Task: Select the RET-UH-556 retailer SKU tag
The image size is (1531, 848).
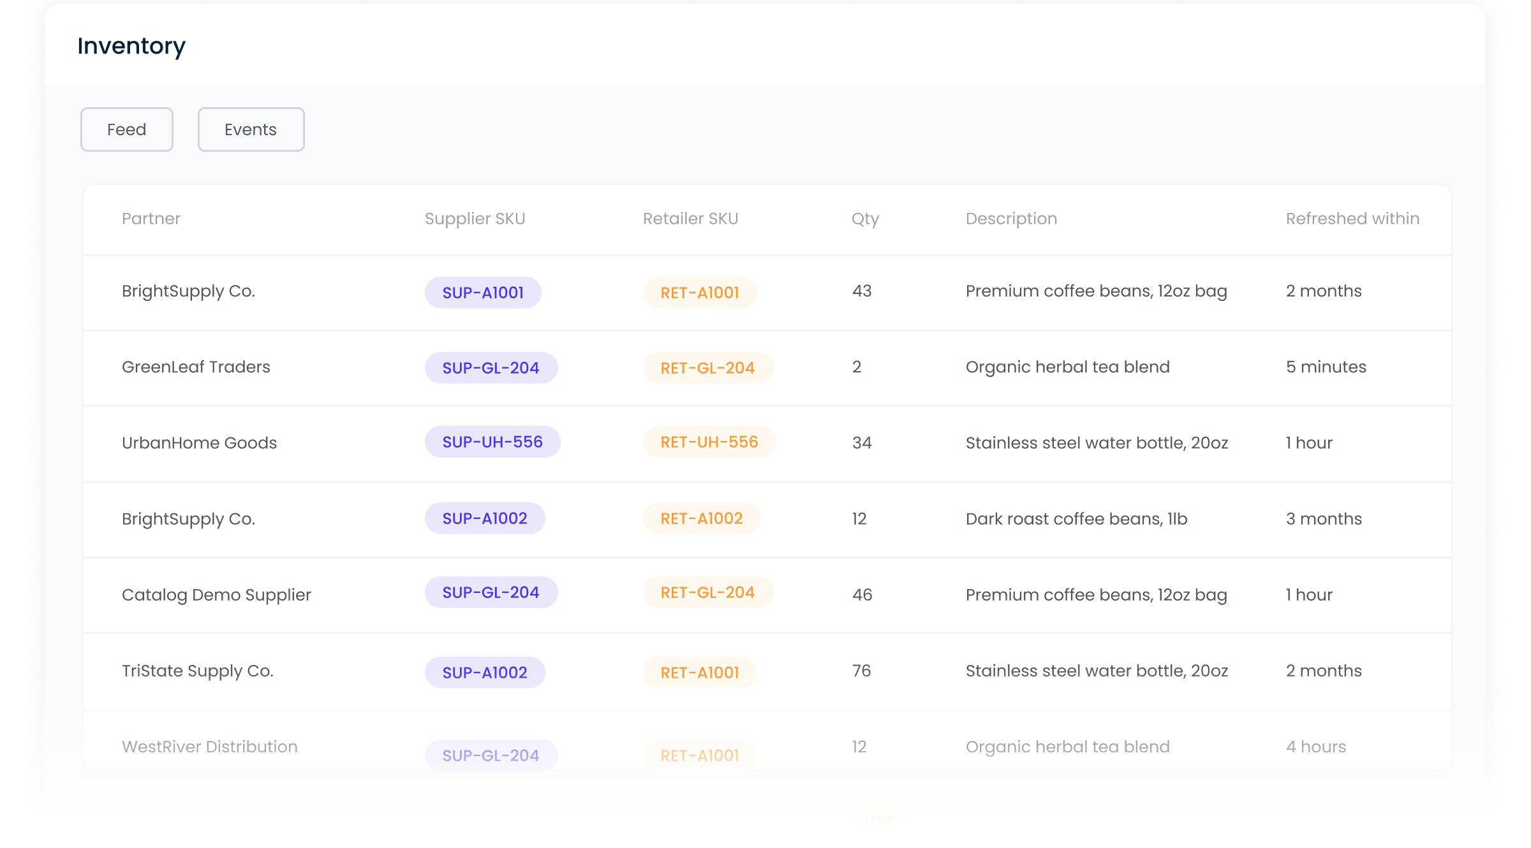Action: pyautogui.click(x=709, y=442)
